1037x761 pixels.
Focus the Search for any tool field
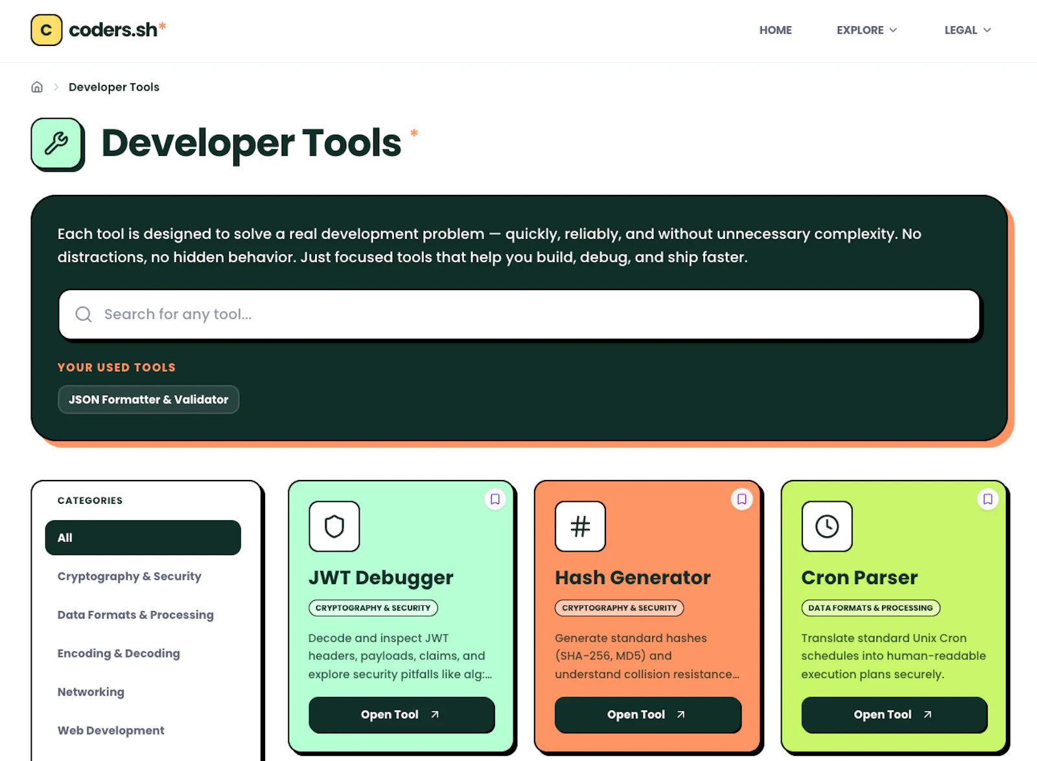pyautogui.click(x=519, y=314)
